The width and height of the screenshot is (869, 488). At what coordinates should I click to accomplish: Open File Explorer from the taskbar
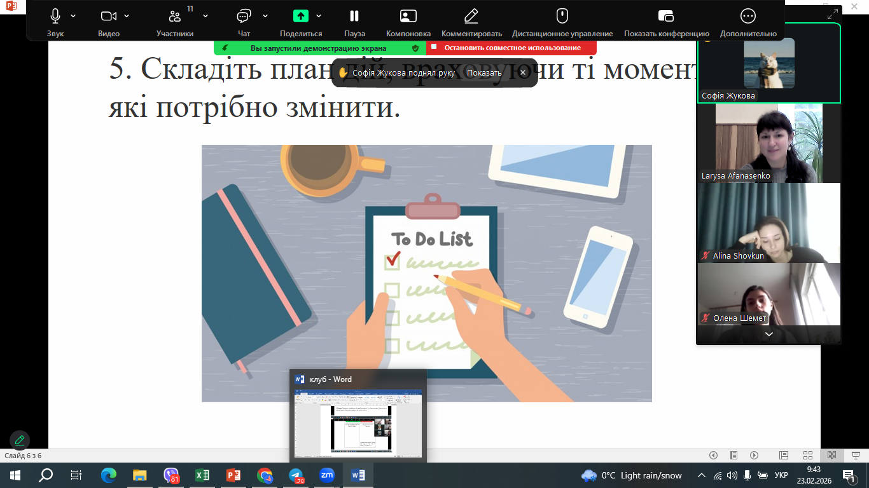[140, 475]
